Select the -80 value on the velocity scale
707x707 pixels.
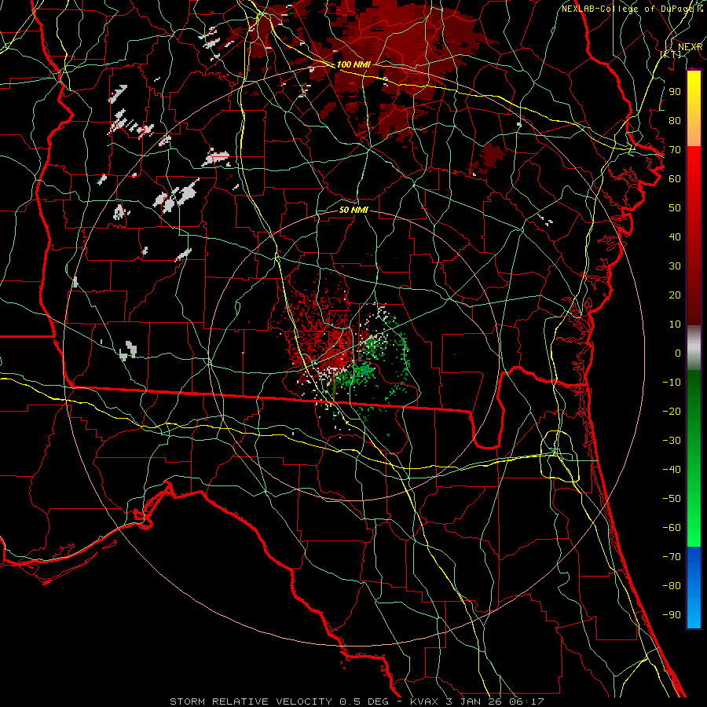click(672, 586)
